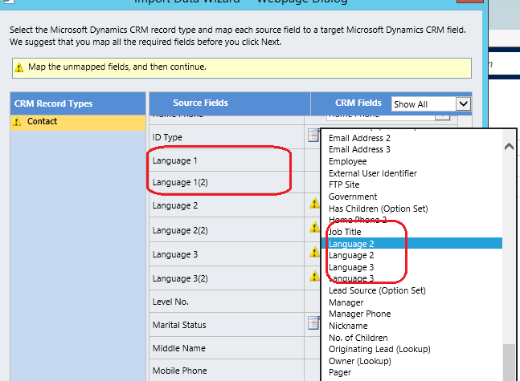Select Pager in the dropdown list
This screenshot has width=520, height=381.
(x=340, y=372)
